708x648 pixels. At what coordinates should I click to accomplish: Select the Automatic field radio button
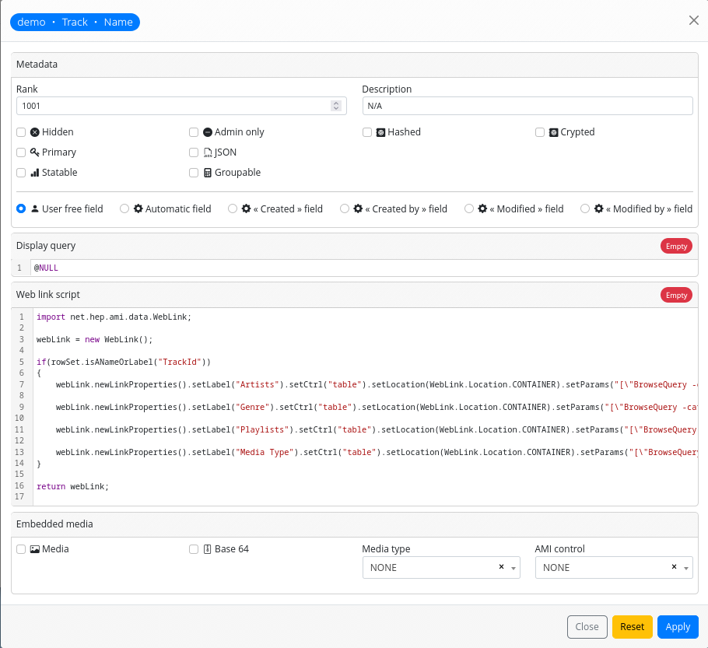tap(124, 208)
